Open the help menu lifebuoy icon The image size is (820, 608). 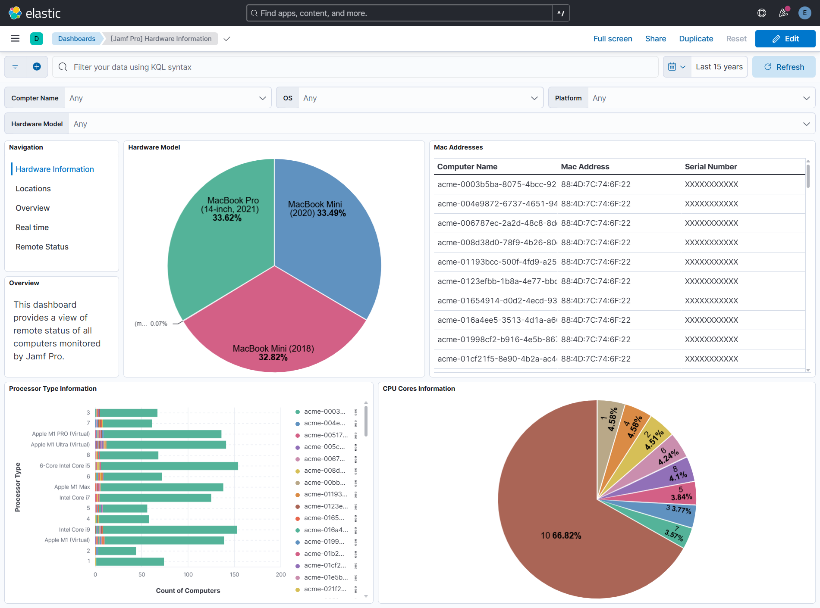pyautogui.click(x=762, y=13)
